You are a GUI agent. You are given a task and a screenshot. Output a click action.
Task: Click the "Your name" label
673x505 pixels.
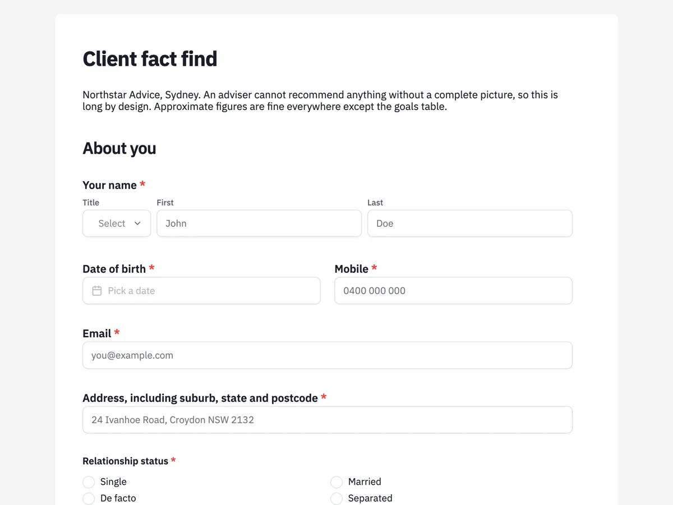coord(110,185)
